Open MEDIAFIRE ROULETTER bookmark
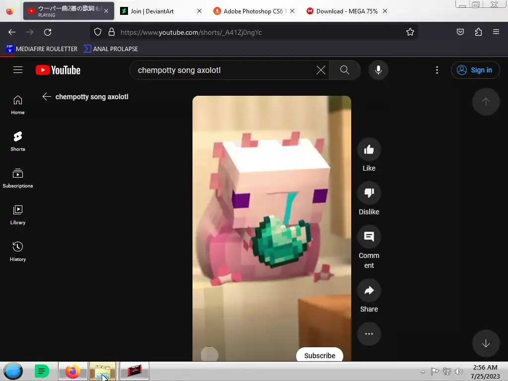The width and height of the screenshot is (508, 381). (42, 49)
